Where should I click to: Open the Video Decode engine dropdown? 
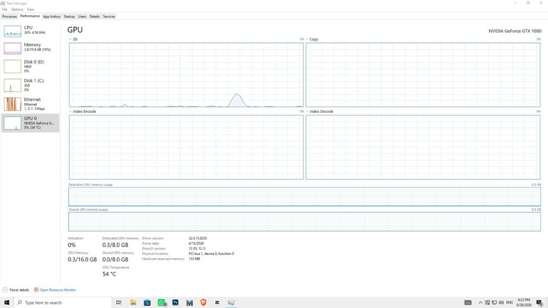tap(319, 111)
